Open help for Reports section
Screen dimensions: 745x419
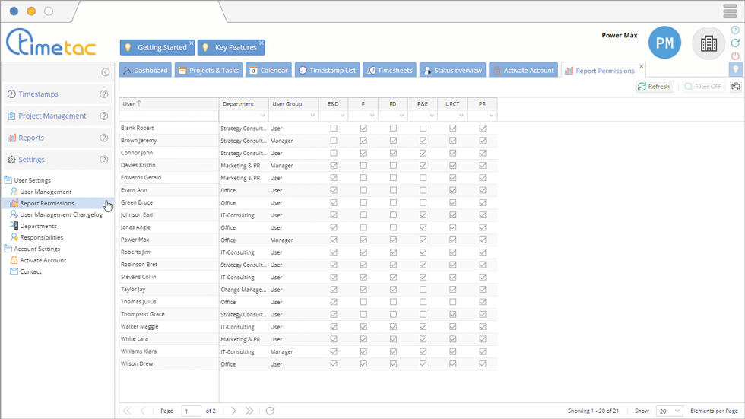click(103, 138)
